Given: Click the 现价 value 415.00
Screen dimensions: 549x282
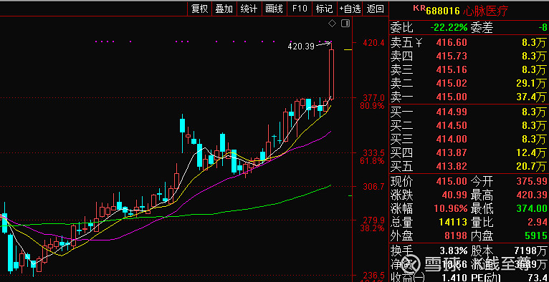Looking at the screenshot, I should point(452,181).
